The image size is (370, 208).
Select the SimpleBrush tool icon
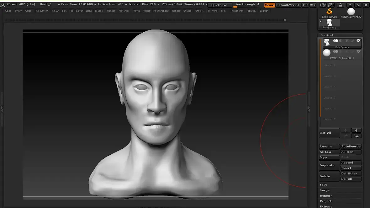click(329, 12)
